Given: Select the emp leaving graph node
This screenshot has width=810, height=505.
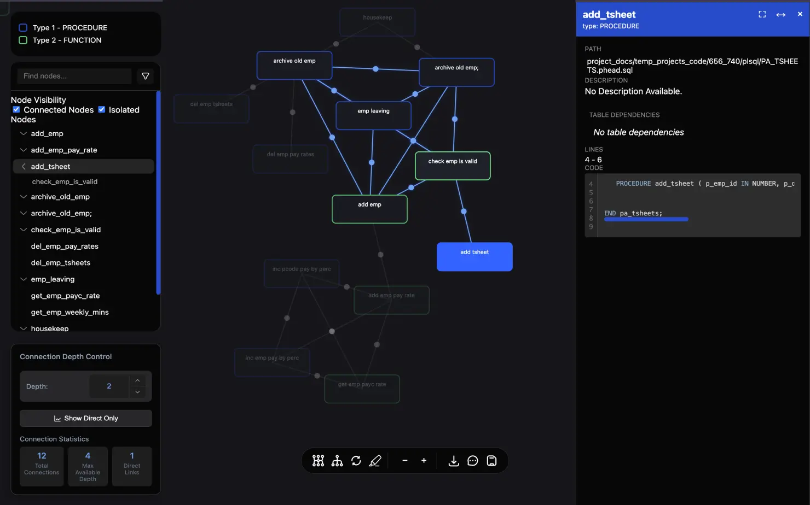Looking at the screenshot, I should click(x=374, y=115).
